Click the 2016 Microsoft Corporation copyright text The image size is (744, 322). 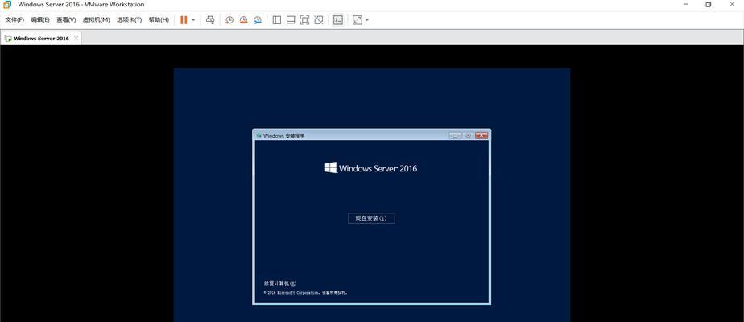coord(306,293)
